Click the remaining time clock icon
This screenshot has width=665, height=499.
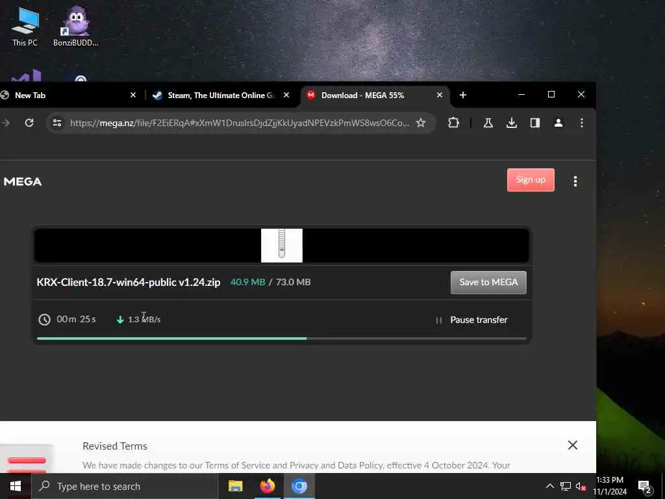coord(45,320)
